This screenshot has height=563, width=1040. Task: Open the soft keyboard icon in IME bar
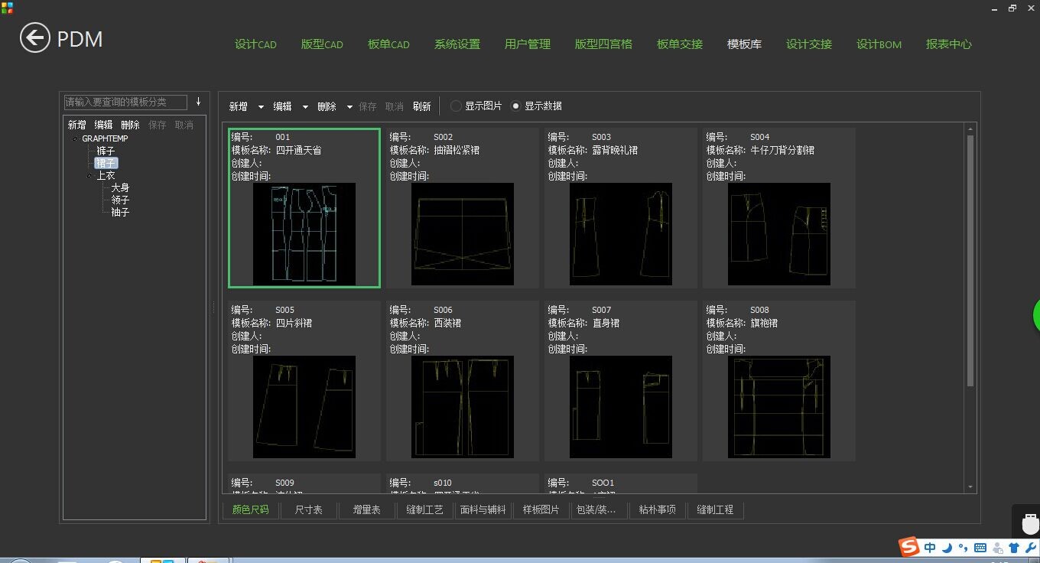[980, 548]
